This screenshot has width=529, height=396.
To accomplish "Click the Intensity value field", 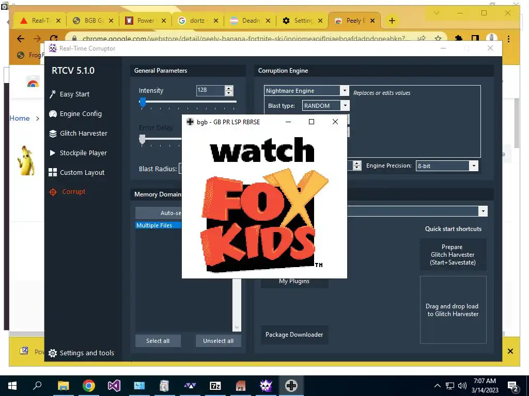I will point(210,90).
